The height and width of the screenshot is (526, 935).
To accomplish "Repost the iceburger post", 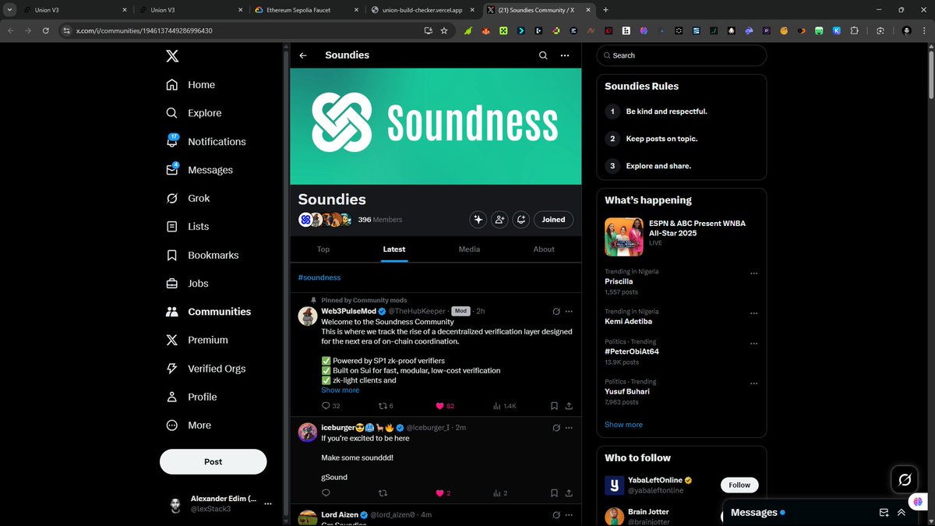I will [383, 493].
